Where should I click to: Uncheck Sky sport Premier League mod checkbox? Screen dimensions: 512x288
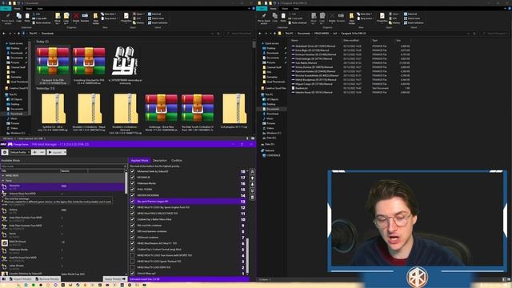coord(132,201)
